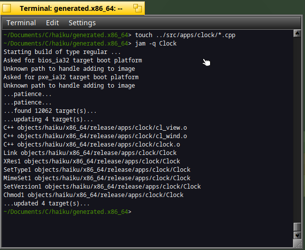Click the '...found 12062 target(s)...' line

50,111
